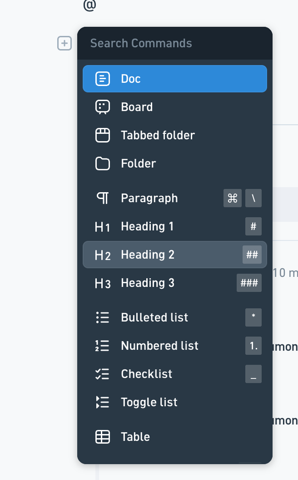This screenshot has height=480, width=298.
Task: Focus the Search Commands field
Action: [175, 43]
